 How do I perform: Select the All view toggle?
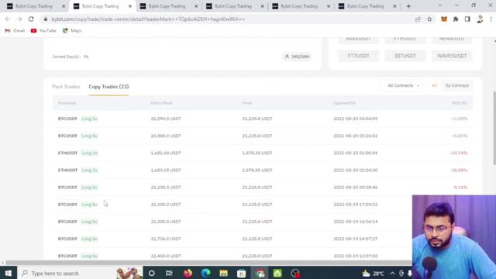pos(434,85)
